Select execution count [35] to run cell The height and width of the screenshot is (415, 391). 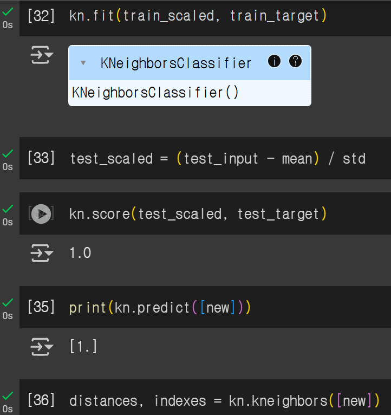point(41,307)
